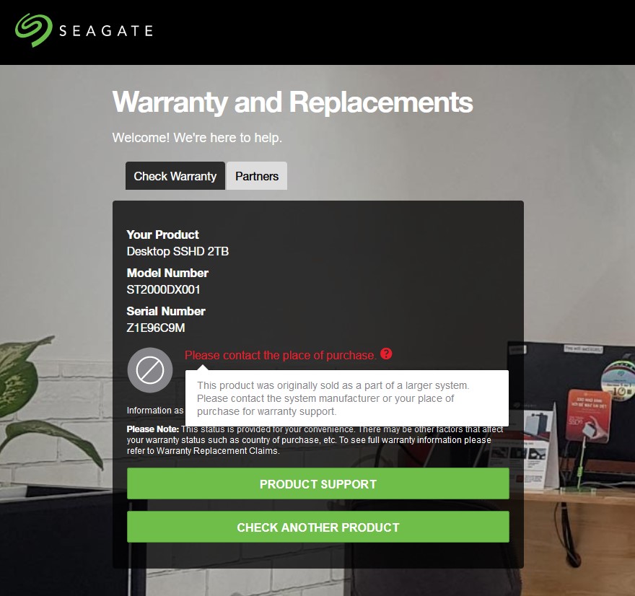This screenshot has height=596, width=635.
Task: Click the 'Your Product' label
Action: pos(162,235)
